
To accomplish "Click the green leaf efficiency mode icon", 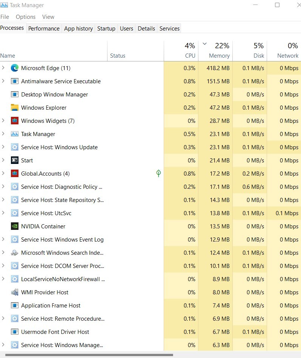I will click(x=158, y=173).
